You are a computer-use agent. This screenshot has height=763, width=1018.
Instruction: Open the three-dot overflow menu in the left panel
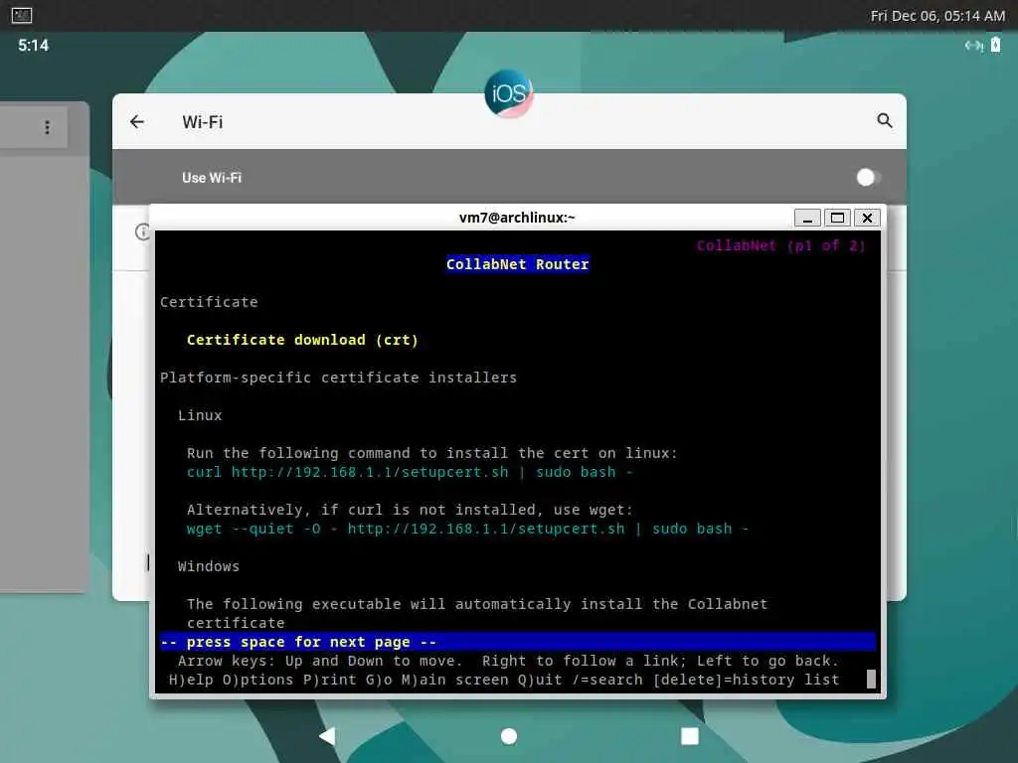[47, 127]
